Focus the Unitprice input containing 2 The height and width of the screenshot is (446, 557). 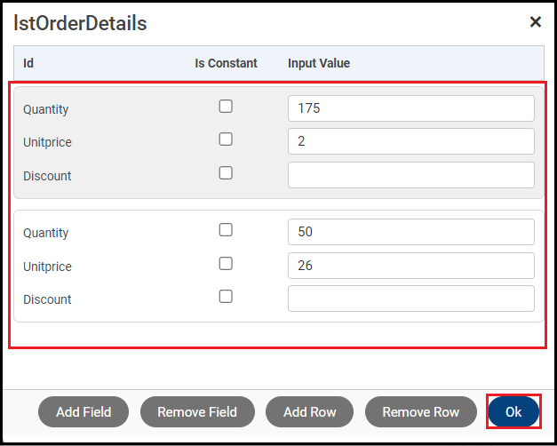pos(410,141)
